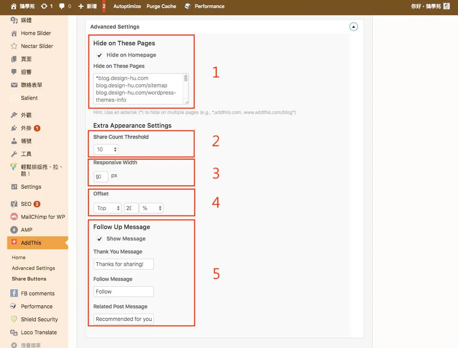Screen dimensions: 458x348
Task: Open the Offset unit dropdown showing %
Action: pos(151,208)
